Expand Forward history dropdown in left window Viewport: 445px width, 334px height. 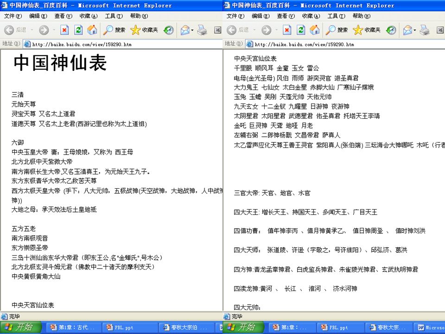click(54, 30)
